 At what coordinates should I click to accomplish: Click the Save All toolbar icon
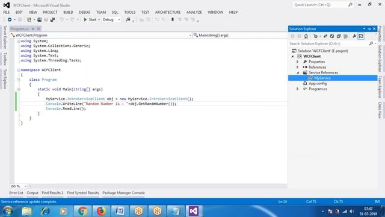tap(52, 19)
